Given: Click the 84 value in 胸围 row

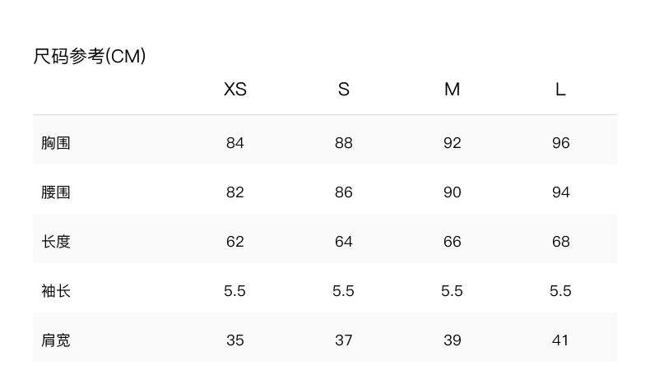Looking at the screenshot, I should (x=235, y=143).
